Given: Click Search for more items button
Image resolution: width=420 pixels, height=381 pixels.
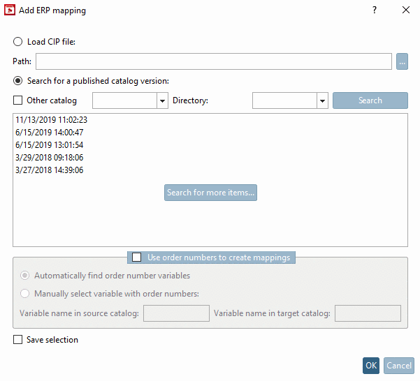Looking at the screenshot, I should point(210,193).
